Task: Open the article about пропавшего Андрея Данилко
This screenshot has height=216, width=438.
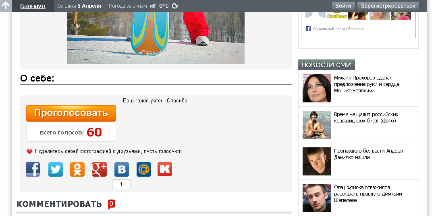Action: pyautogui.click(x=368, y=154)
